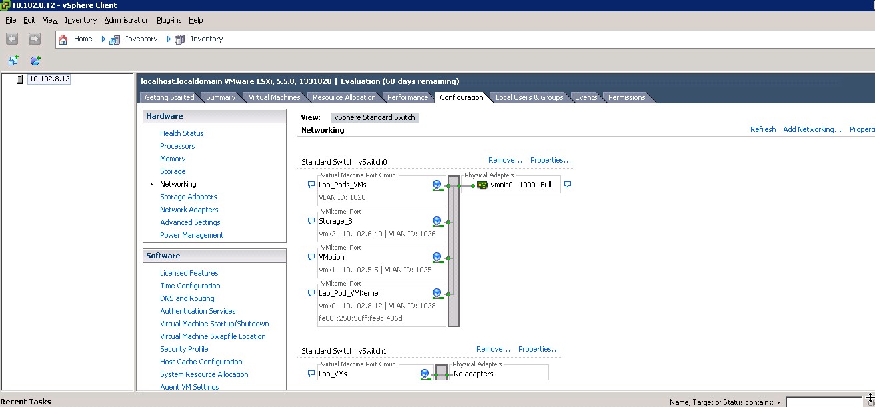The width and height of the screenshot is (875, 407).
Task: Click the vmnic0 physical adapter icon
Action: pos(482,185)
